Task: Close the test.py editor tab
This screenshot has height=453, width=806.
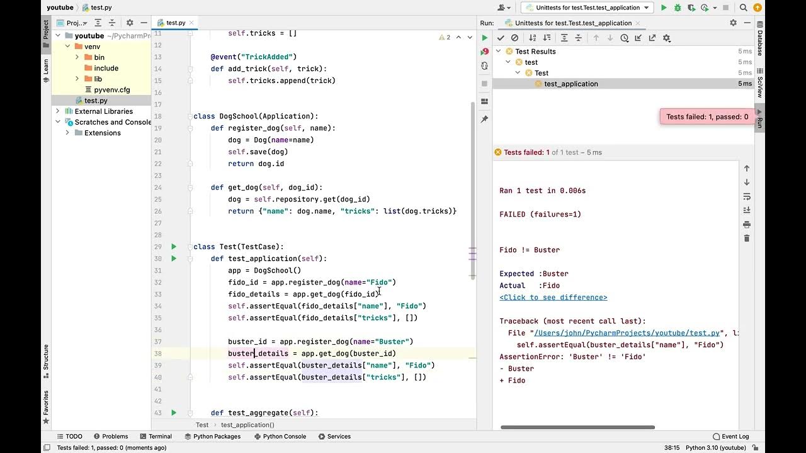Action: 192,23
